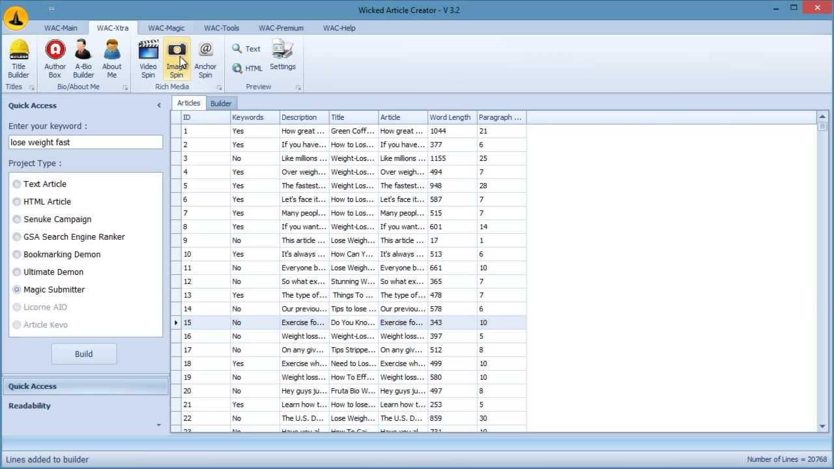Image resolution: width=834 pixels, height=469 pixels.
Task: Expand the Preview group launcher
Action: coord(298,87)
